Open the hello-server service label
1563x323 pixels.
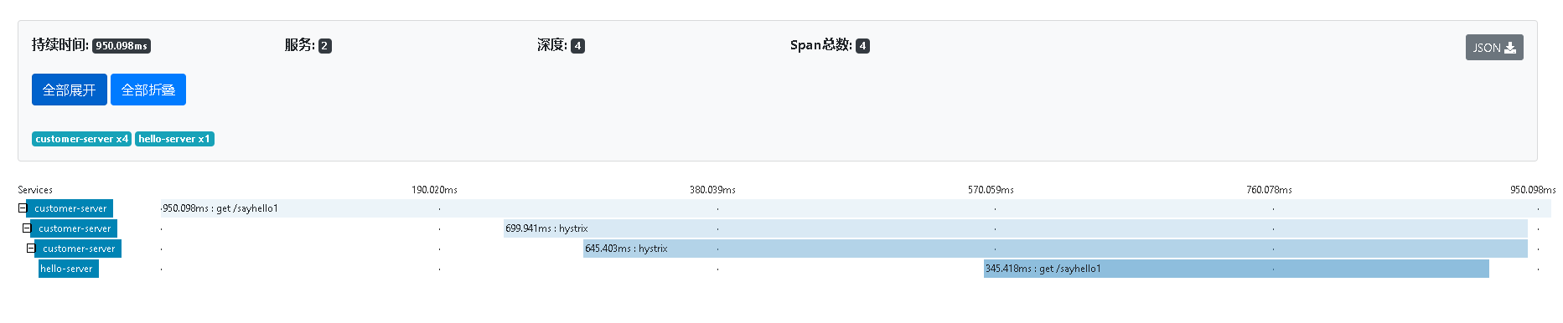pyautogui.click(x=68, y=269)
